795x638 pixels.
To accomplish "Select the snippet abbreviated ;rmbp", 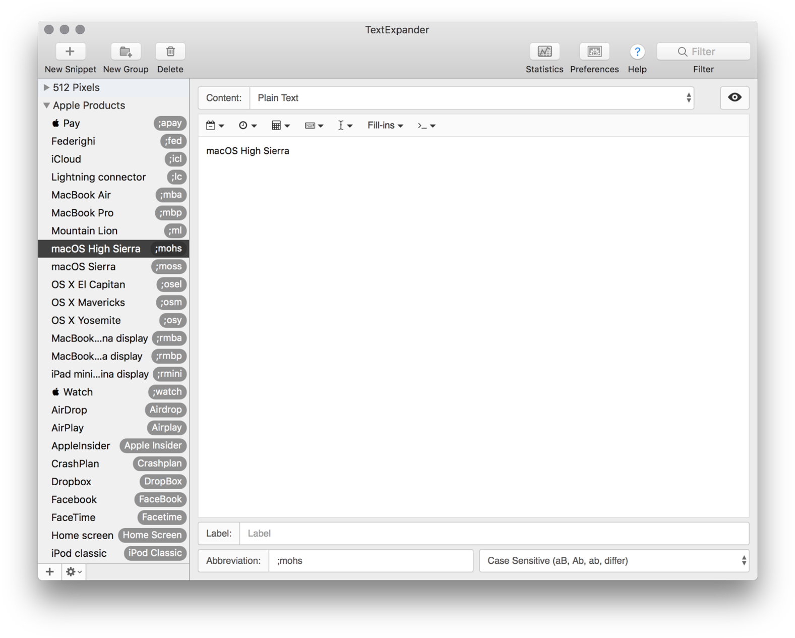I will (x=114, y=356).
